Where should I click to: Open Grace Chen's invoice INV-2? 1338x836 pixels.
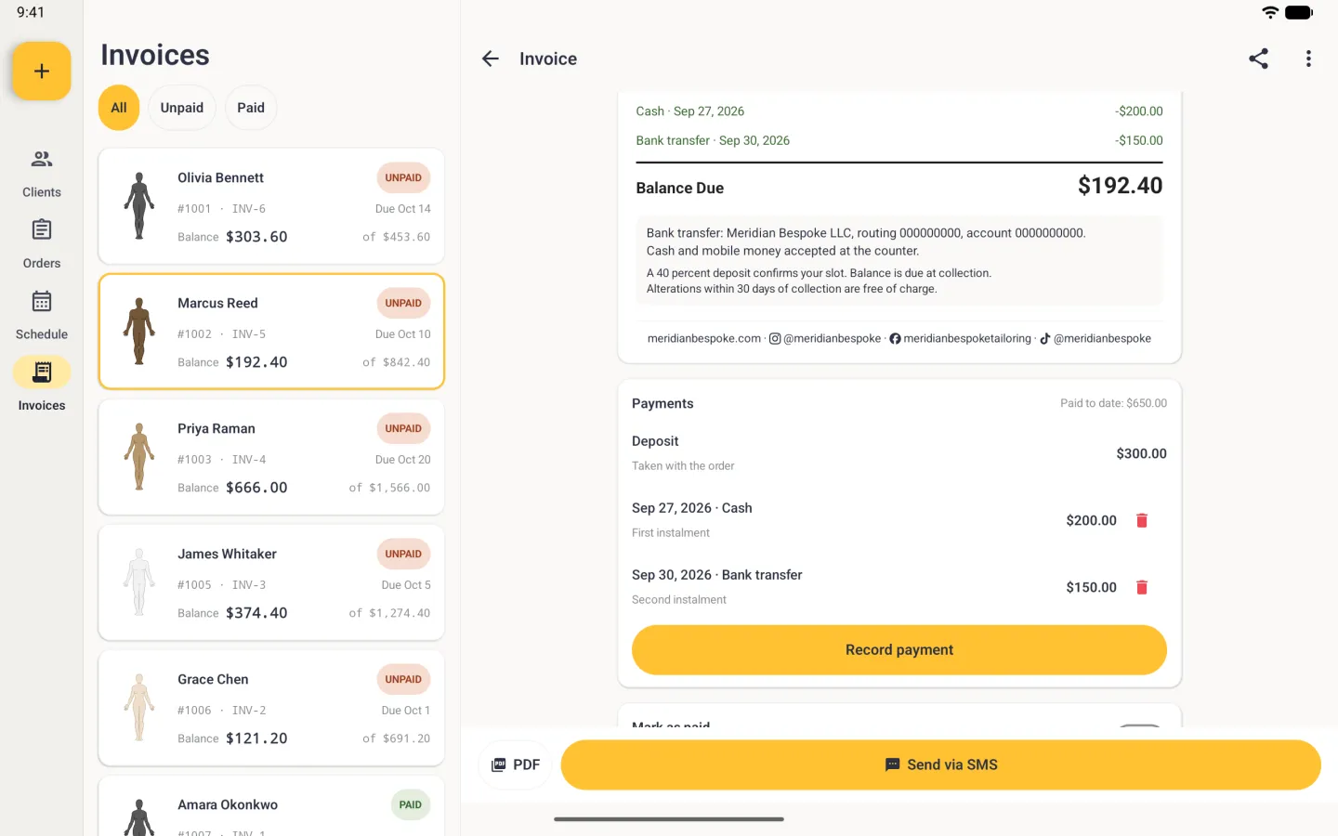pyautogui.click(x=271, y=708)
